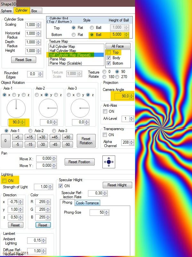Image resolution: width=192 pixels, height=257 pixels.
Task: Rotate by -5 degrees button
Action: (x=18, y=144)
